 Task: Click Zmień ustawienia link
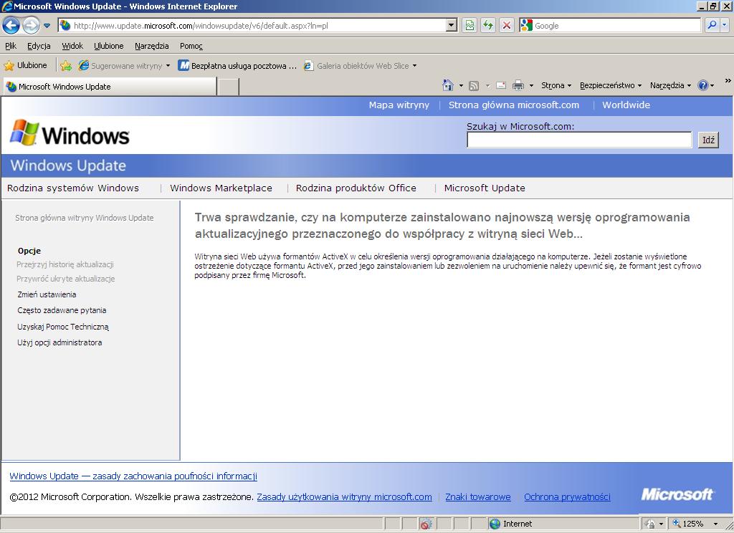point(47,294)
